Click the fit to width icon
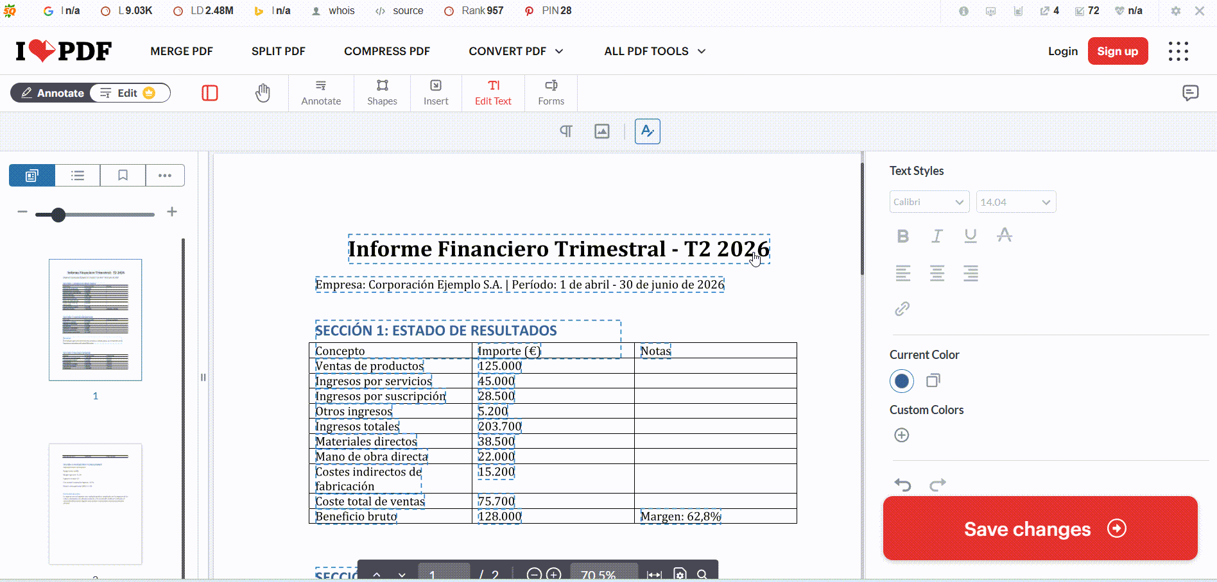 654,574
